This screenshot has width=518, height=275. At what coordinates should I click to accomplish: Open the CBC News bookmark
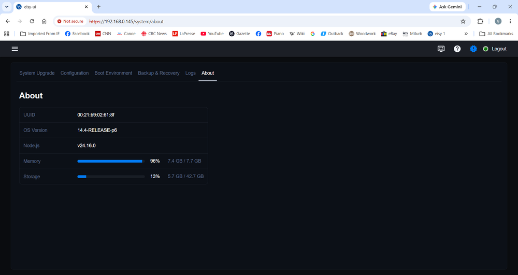(154, 34)
